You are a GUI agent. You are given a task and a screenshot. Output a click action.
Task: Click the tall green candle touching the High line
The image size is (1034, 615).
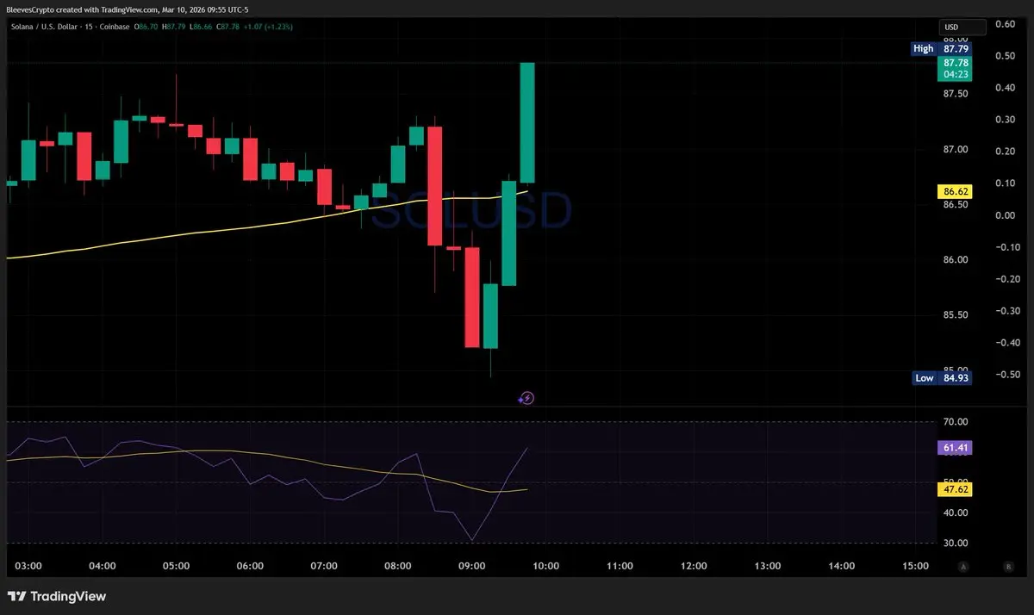pos(527,122)
